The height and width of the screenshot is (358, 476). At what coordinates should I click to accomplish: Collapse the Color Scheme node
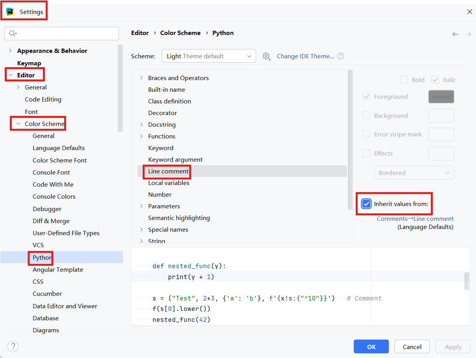(18, 124)
